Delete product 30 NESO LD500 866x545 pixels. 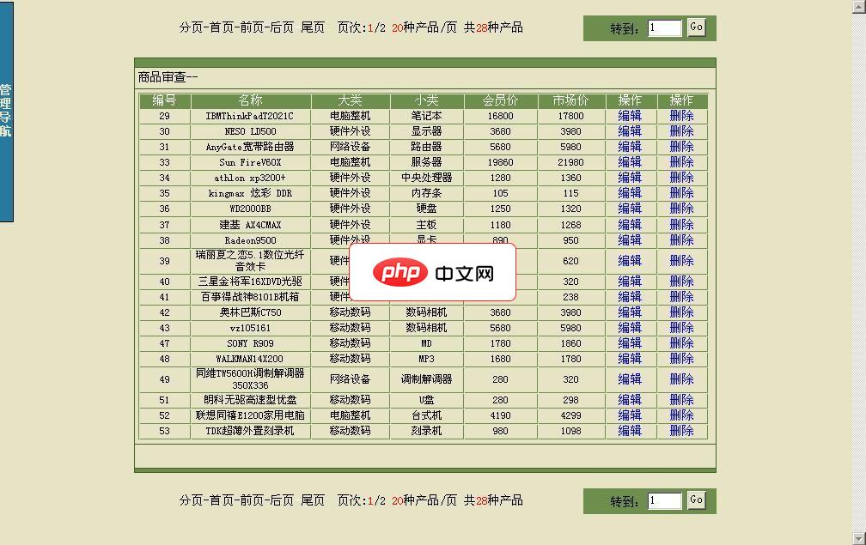[681, 131]
